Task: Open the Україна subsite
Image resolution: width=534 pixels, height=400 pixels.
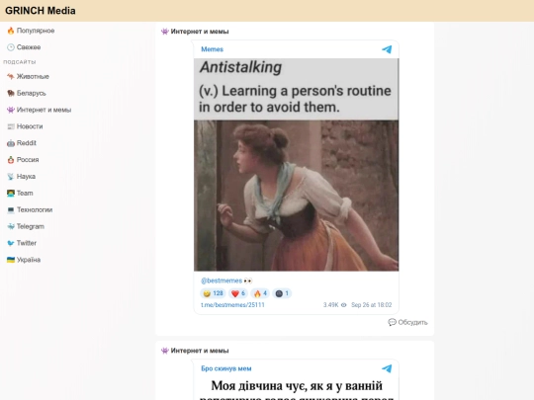Action: click(29, 260)
